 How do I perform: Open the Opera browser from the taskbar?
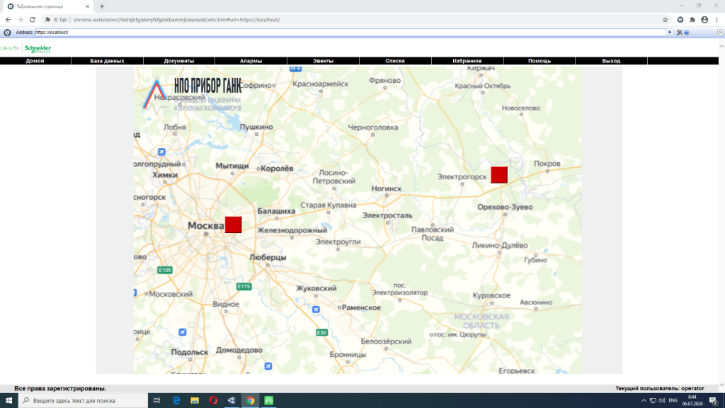pos(213,401)
